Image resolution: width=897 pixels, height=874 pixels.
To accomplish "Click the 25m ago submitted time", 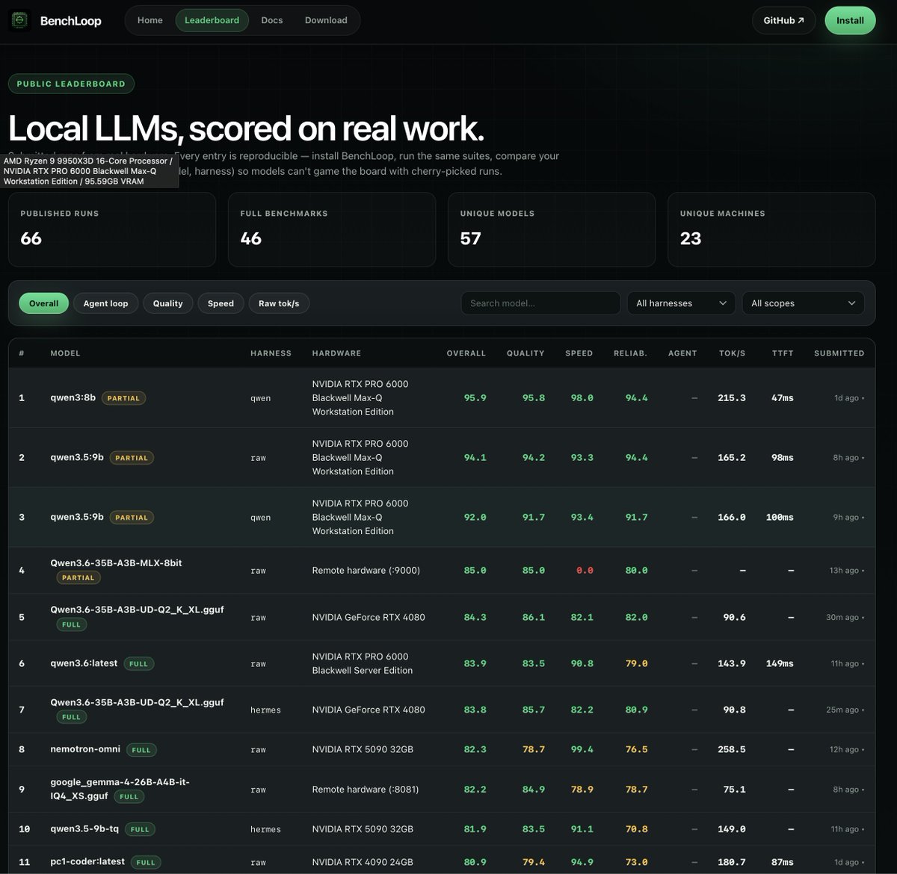I will pos(845,710).
